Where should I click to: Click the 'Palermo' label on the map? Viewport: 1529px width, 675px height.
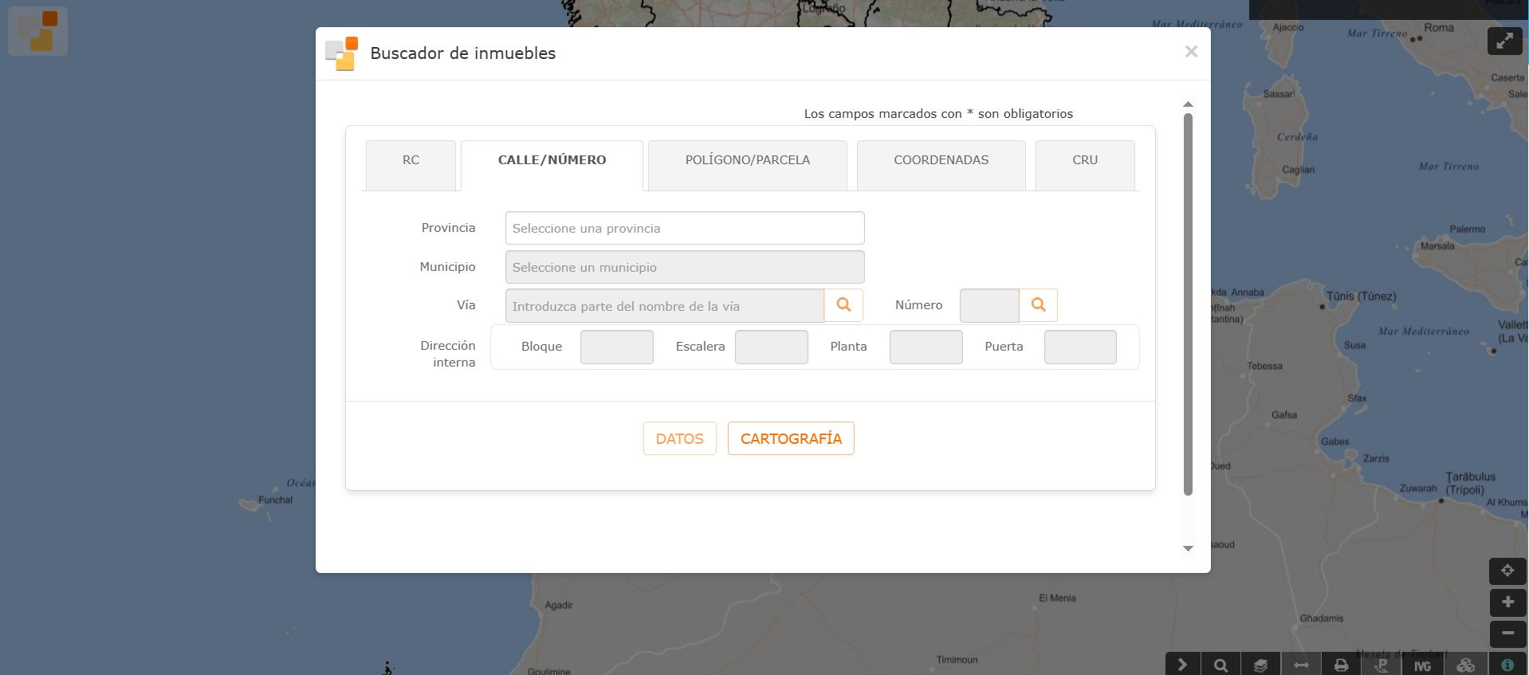click(x=1468, y=230)
